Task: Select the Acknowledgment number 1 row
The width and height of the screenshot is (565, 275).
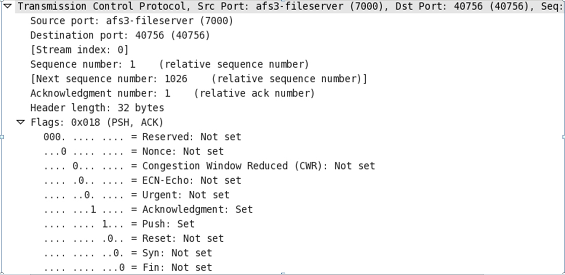Action: (172, 93)
